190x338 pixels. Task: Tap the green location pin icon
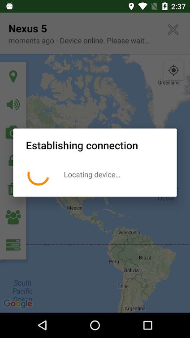coord(13,77)
